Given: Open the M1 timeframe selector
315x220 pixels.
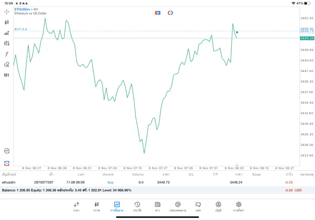Looking at the screenshot, I should 7,75.
